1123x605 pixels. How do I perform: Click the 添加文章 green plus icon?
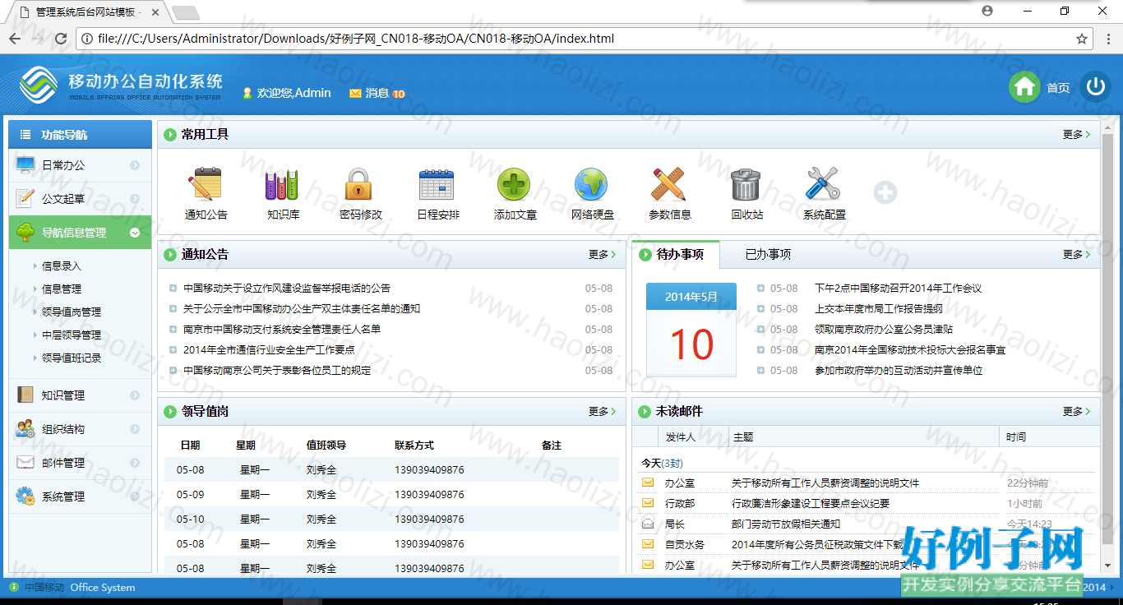(x=514, y=184)
